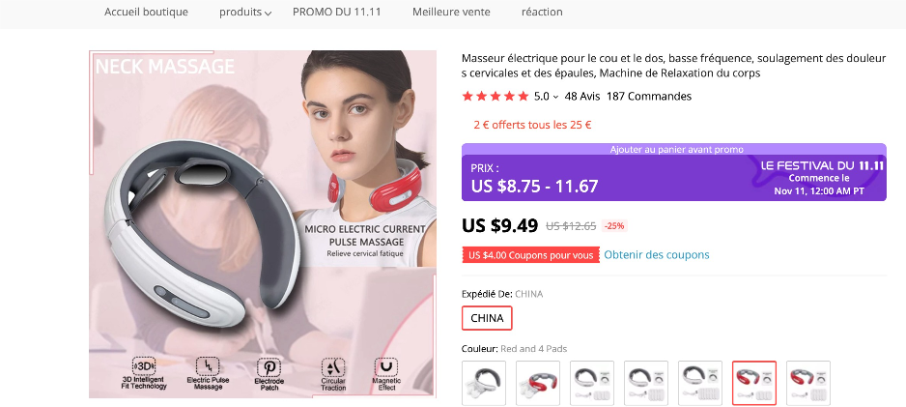Click the Obtenir des coupons link
Screen dimensions: 906x407
point(657,255)
